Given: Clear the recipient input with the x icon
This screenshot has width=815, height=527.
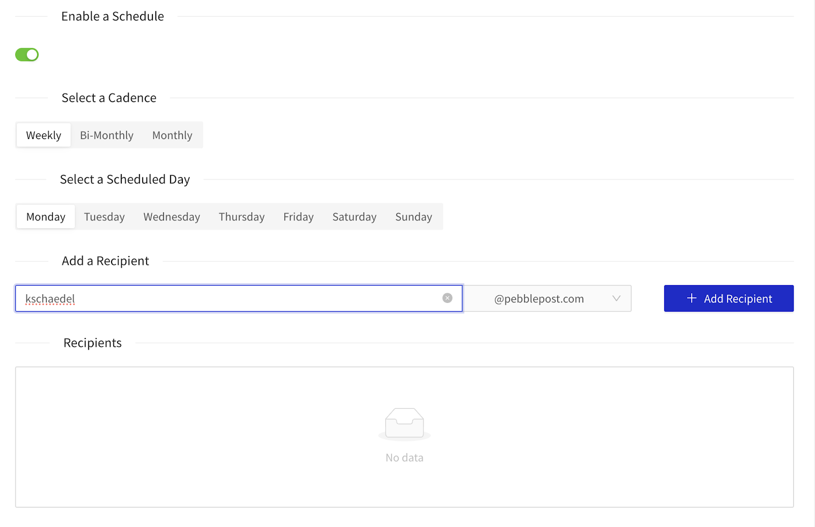Looking at the screenshot, I should [x=447, y=298].
